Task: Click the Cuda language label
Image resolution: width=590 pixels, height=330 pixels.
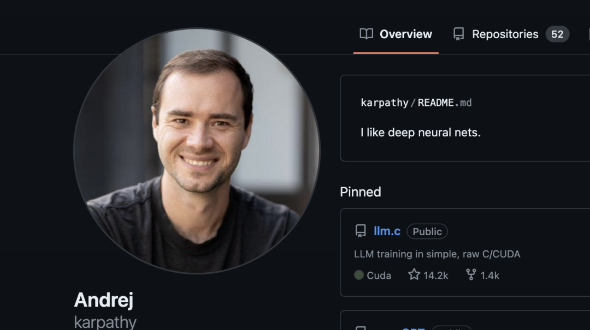Action: pos(379,275)
